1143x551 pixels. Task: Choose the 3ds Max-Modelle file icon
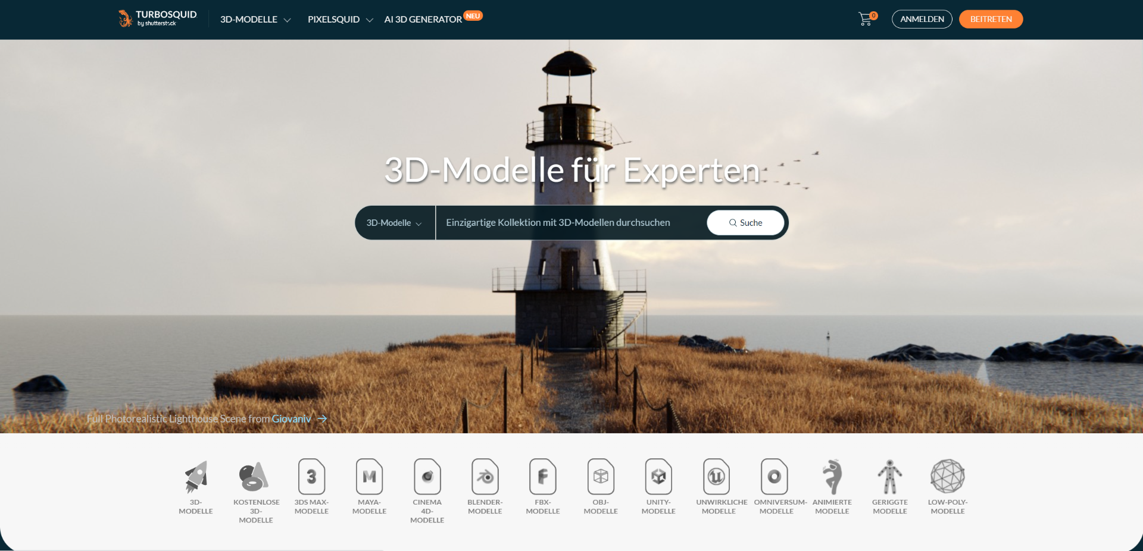tap(311, 477)
